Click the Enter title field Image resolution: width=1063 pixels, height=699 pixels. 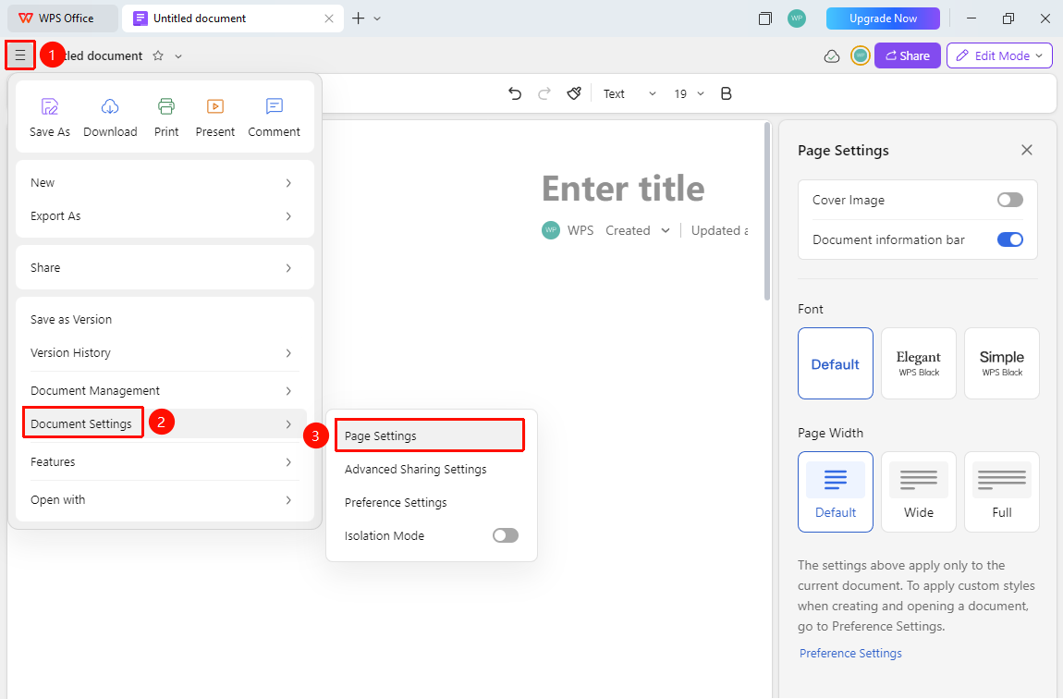[623, 188]
